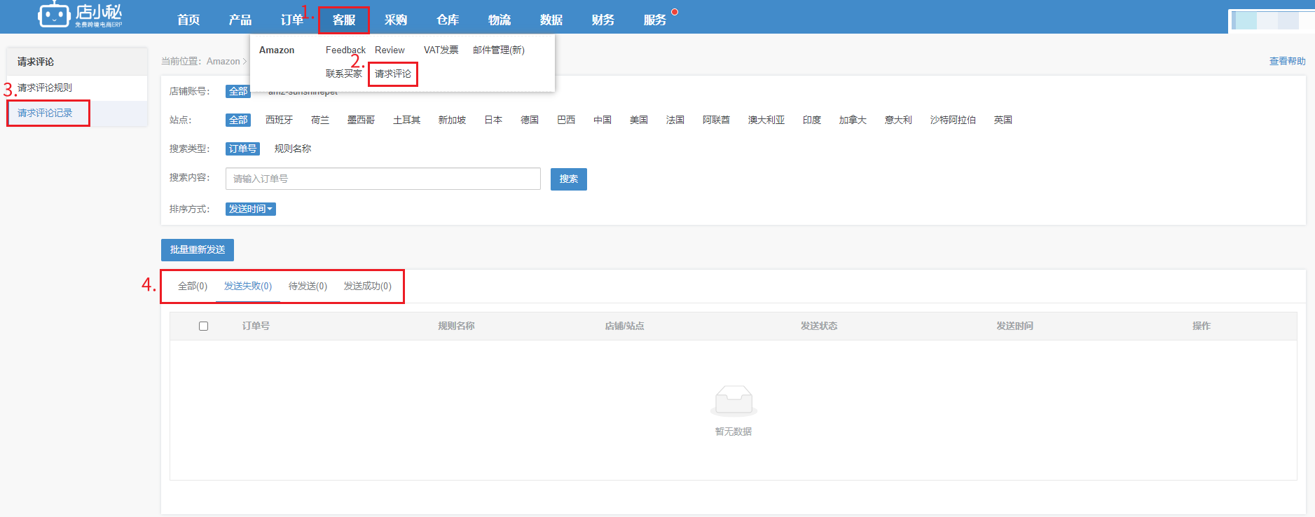The image size is (1315, 517).
Task: Open 请求评论规则 in the sidebar
Action: [x=45, y=88]
